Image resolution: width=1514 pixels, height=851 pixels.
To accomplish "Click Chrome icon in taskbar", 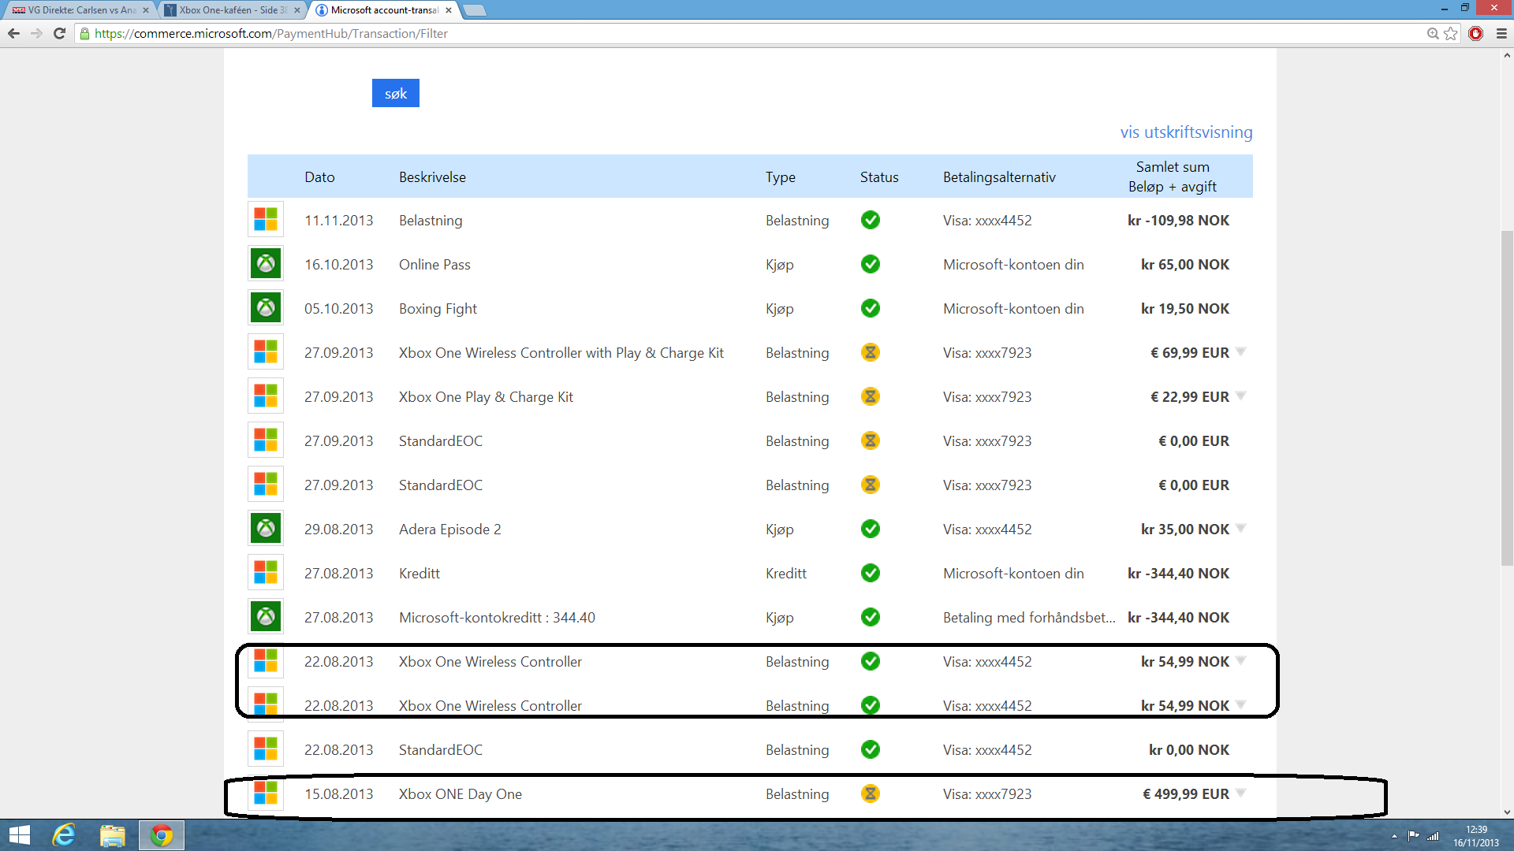I will coord(162,835).
